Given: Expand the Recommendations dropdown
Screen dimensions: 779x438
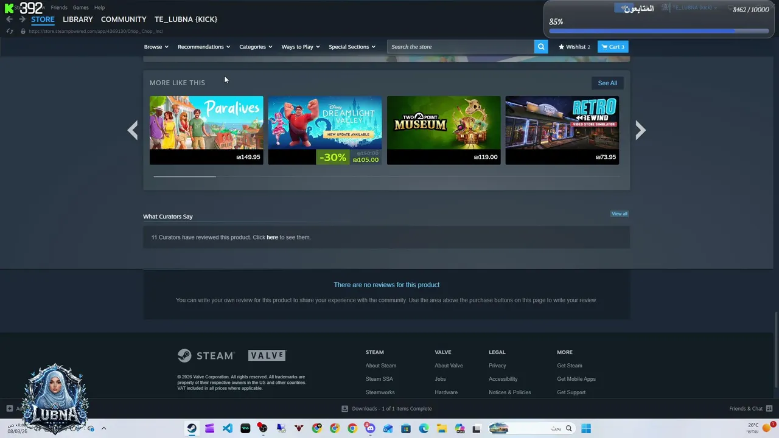Looking at the screenshot, I should click(x=204, y=47).
